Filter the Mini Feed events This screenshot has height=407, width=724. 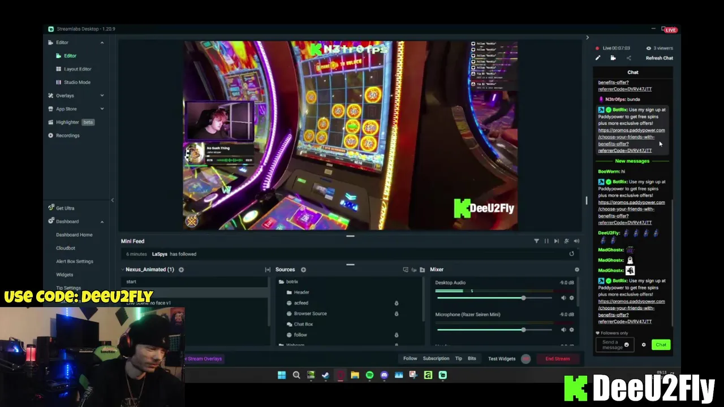(x=536, y=241)
